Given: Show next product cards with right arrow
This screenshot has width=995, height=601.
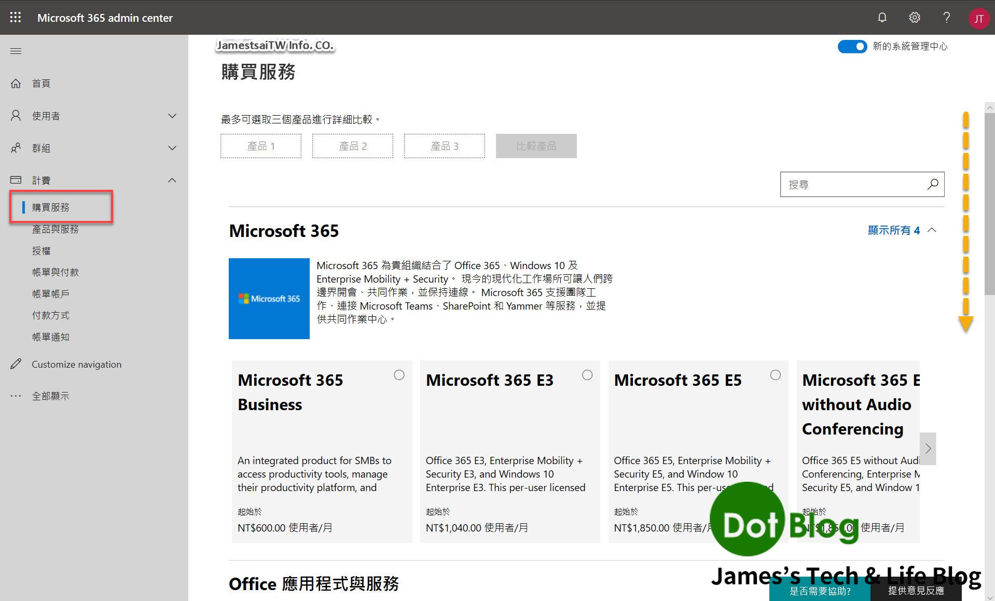Looking at the screenshot, I should click(x=928, y=449).
